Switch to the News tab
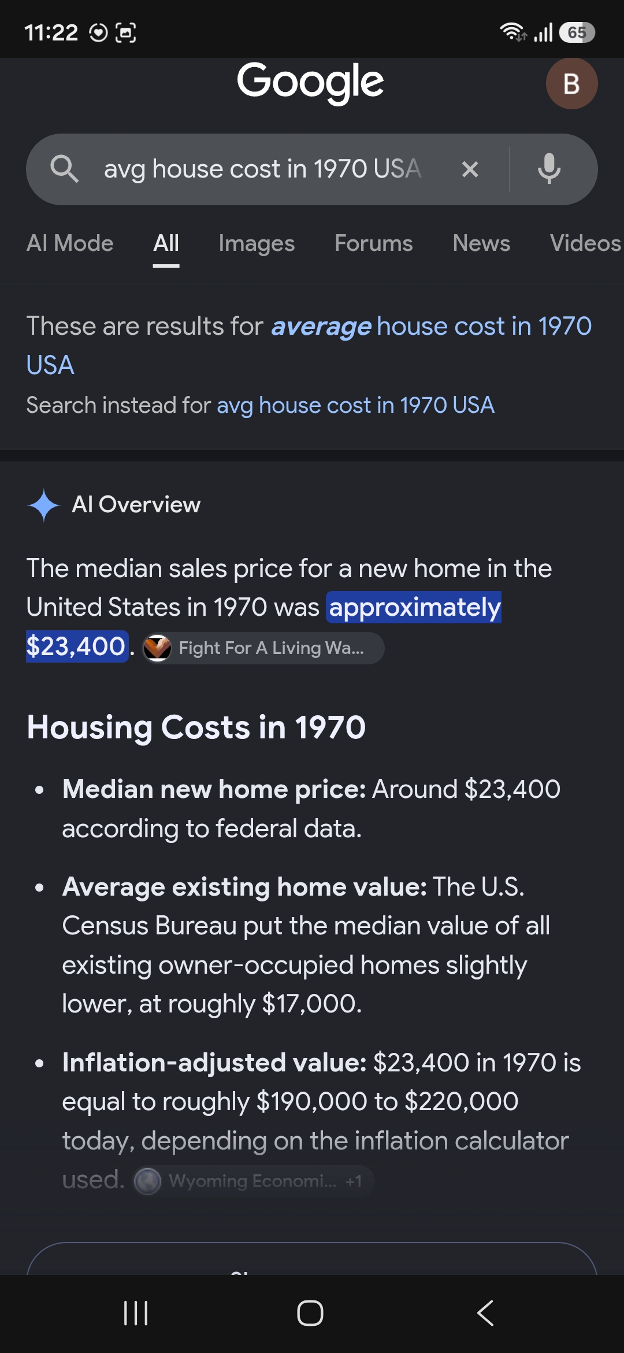The height and width of the screenshot is (1353, 624). [481, 243]
